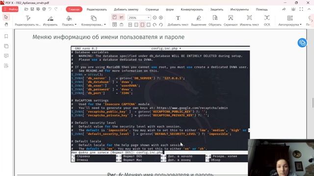Click the vertical scrollbar thumb
This screenshot has width=314, height=176.
point(313,103)
